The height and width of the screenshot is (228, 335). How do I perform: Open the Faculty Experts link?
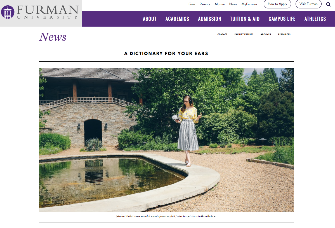[x=244, y=34]
